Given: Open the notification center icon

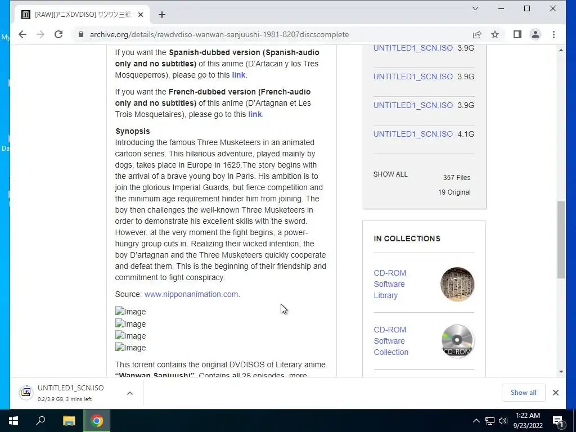Looking at the screenshot, I should point(558,421).
